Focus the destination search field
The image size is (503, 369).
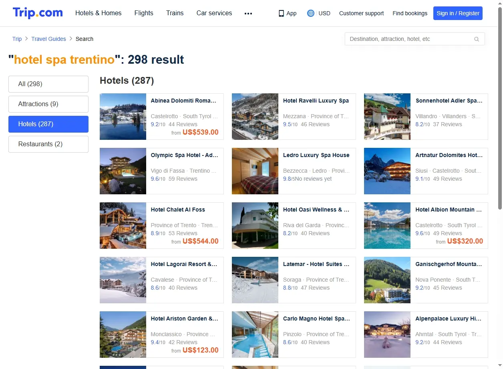pyautogui.click(x=414, y=39)
